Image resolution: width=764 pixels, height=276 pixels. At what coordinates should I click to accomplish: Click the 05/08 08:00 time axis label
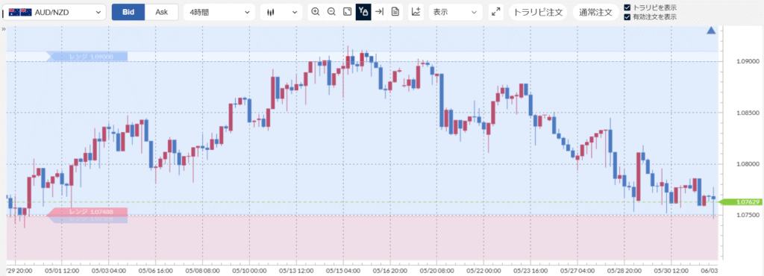[x=203, y=271]
